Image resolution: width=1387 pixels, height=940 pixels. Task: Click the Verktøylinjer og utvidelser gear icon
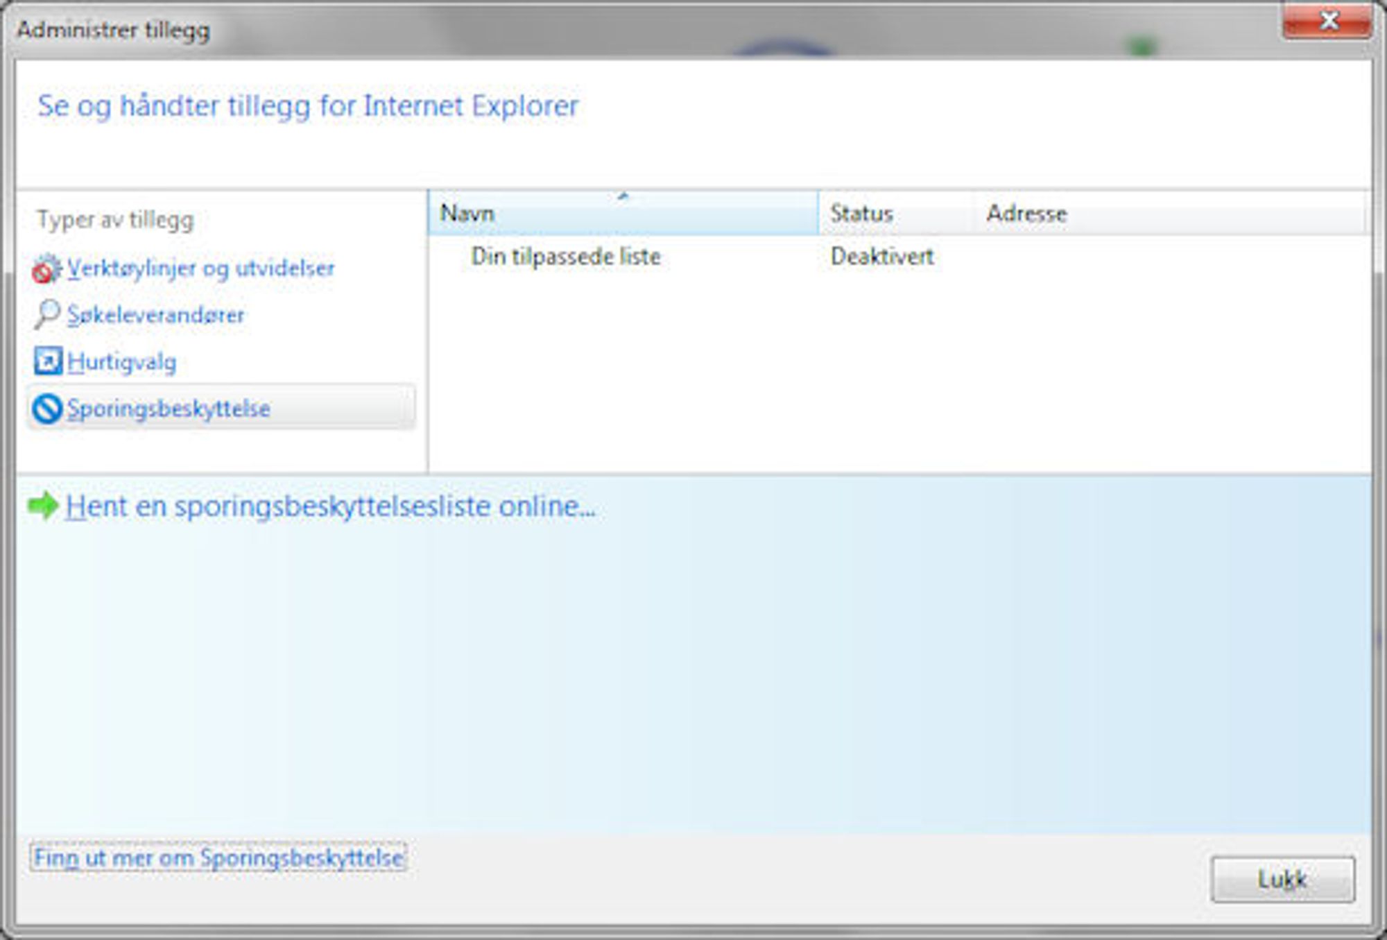click(x=46, y=269)
